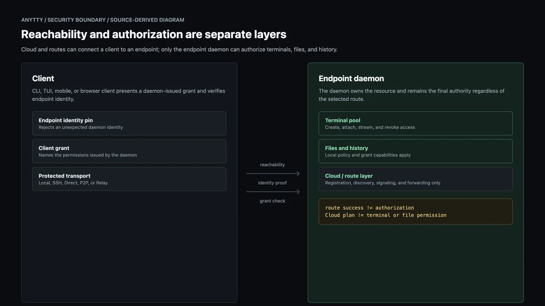The image size is (545, 306).
Task: Click the subtitle starting 'Cloud and routes can connect'
Action: pos(179,49)
